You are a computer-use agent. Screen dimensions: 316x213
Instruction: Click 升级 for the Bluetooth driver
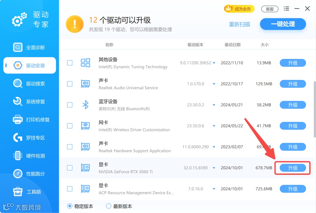pos(293,105)
